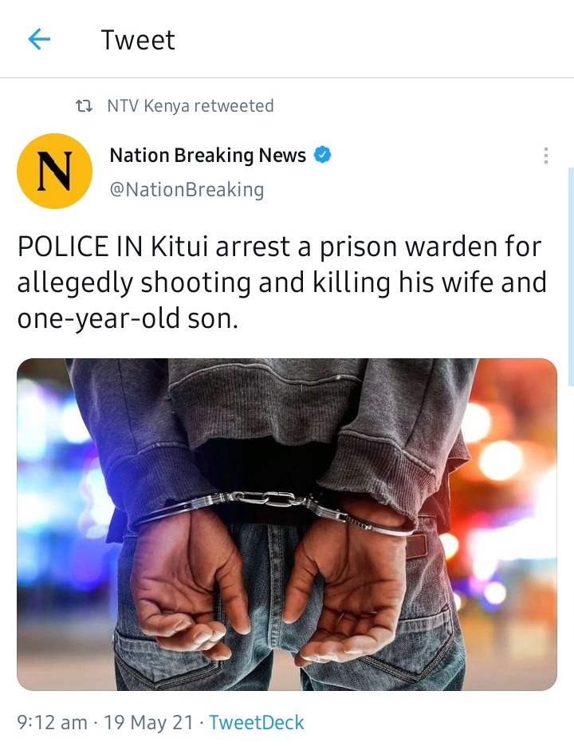574x750 pixels.
Task: Select the Nation Breaking News display name
Action: point(208,156)
